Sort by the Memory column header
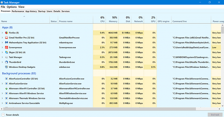 (112, 19)
